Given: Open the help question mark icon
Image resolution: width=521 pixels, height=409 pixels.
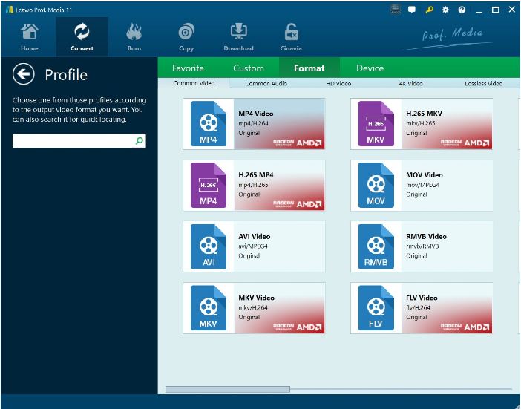Looking at the screenshot, I should click(462, 10).
